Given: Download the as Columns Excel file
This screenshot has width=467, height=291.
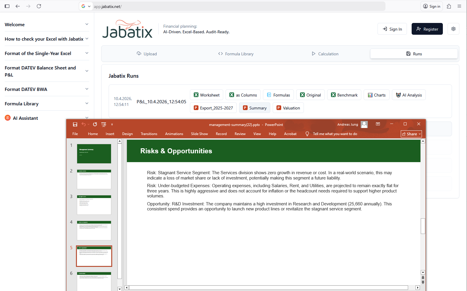Looking at the screenshot, I should [243, 95].
